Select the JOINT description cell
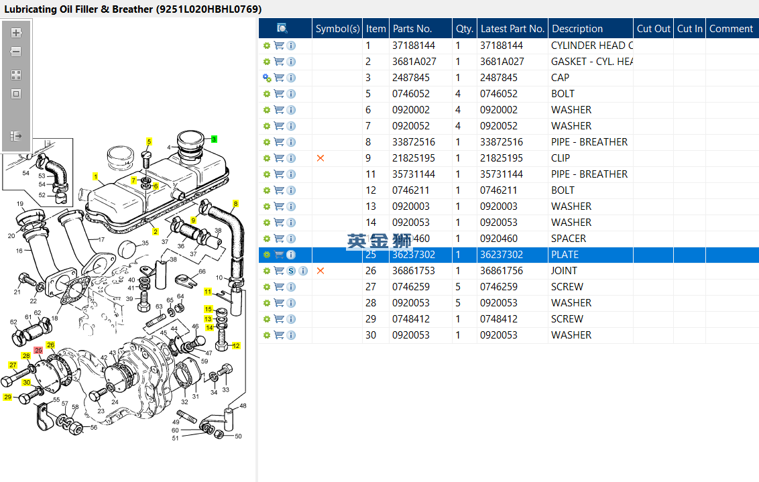 click(x=564, y=271)
